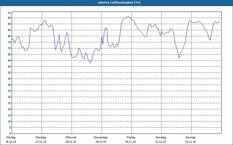Click the '%' unit label on the y-axis
The image size is (233, 145).
[x=9, y=13]
